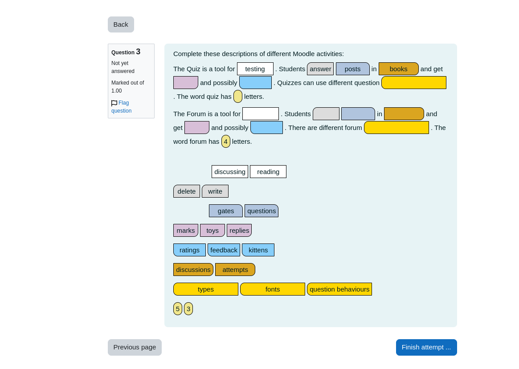Click the Finish attempt button
Screen dimensions: 519x369
(426, 347)
